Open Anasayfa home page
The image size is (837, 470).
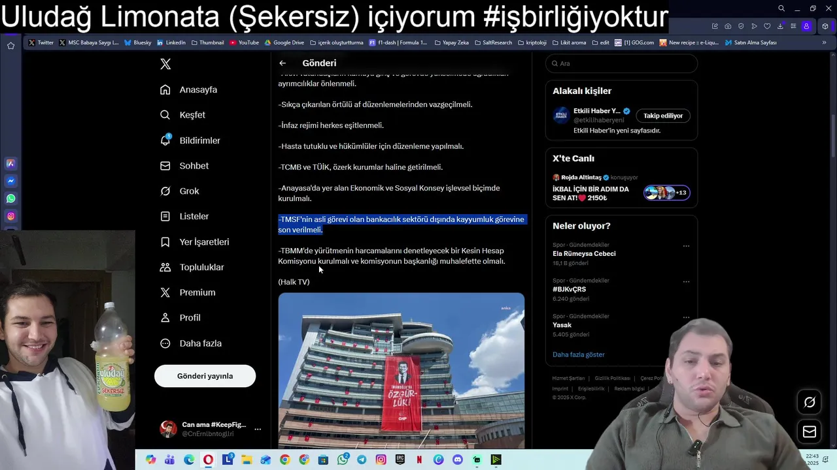[x=189, y=89]
